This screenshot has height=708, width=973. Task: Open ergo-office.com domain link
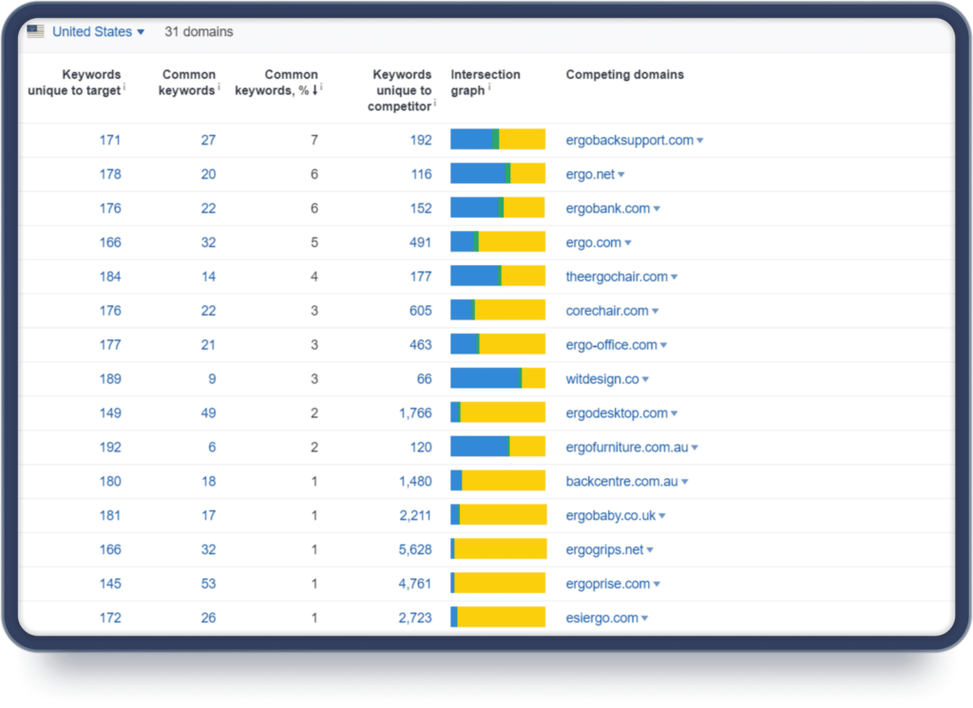(611, 345)
